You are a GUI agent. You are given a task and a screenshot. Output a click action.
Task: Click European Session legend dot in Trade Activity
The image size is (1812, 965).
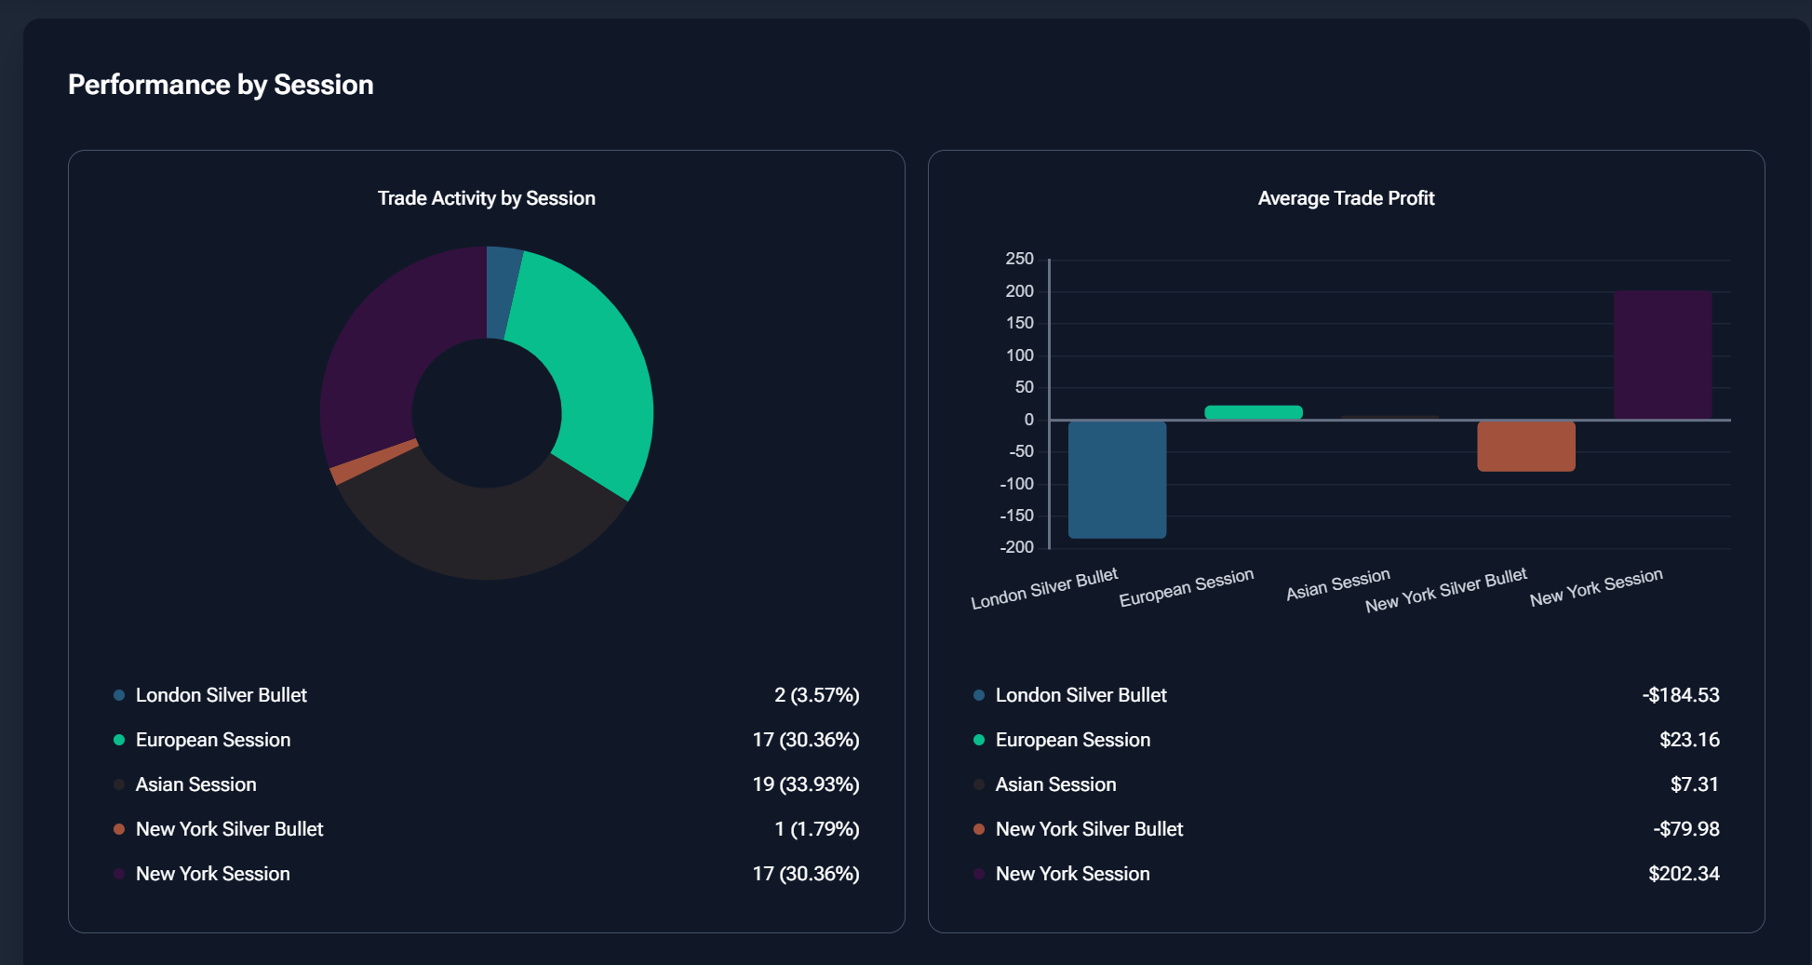coord(119,740)
